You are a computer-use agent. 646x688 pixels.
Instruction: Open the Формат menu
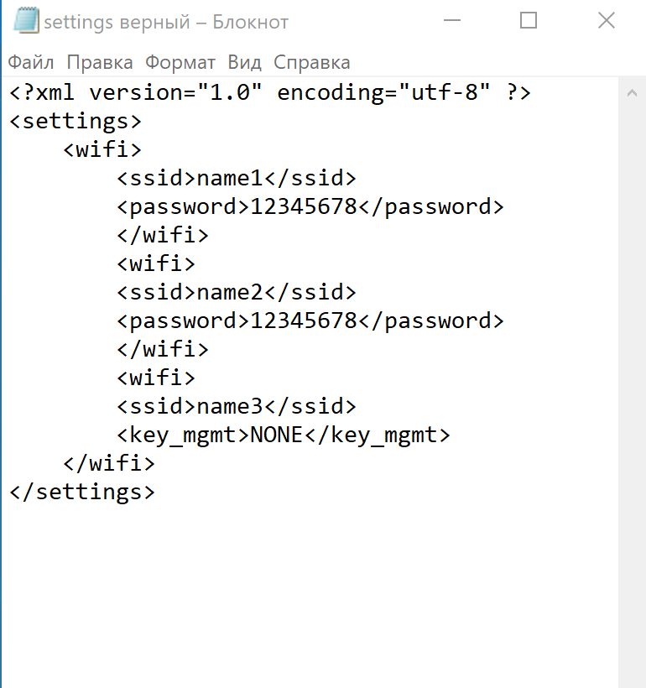180,62
